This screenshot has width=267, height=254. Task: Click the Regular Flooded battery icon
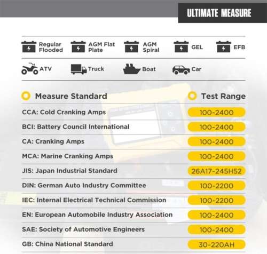click(29, 47)
